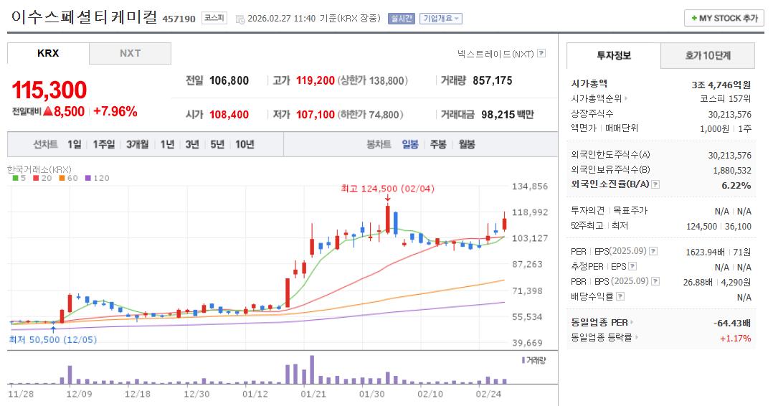Click arrow next to 동일업종 등락률

click(x=637, y=338)
